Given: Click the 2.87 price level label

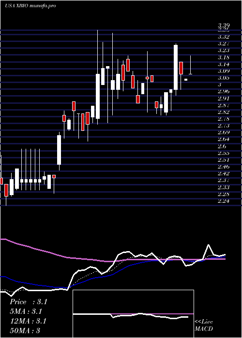Looking at the screenshot, I should (224, 105).
